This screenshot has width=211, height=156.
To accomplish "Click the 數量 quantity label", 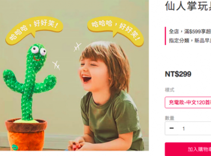I will click(x=170, y=118).
